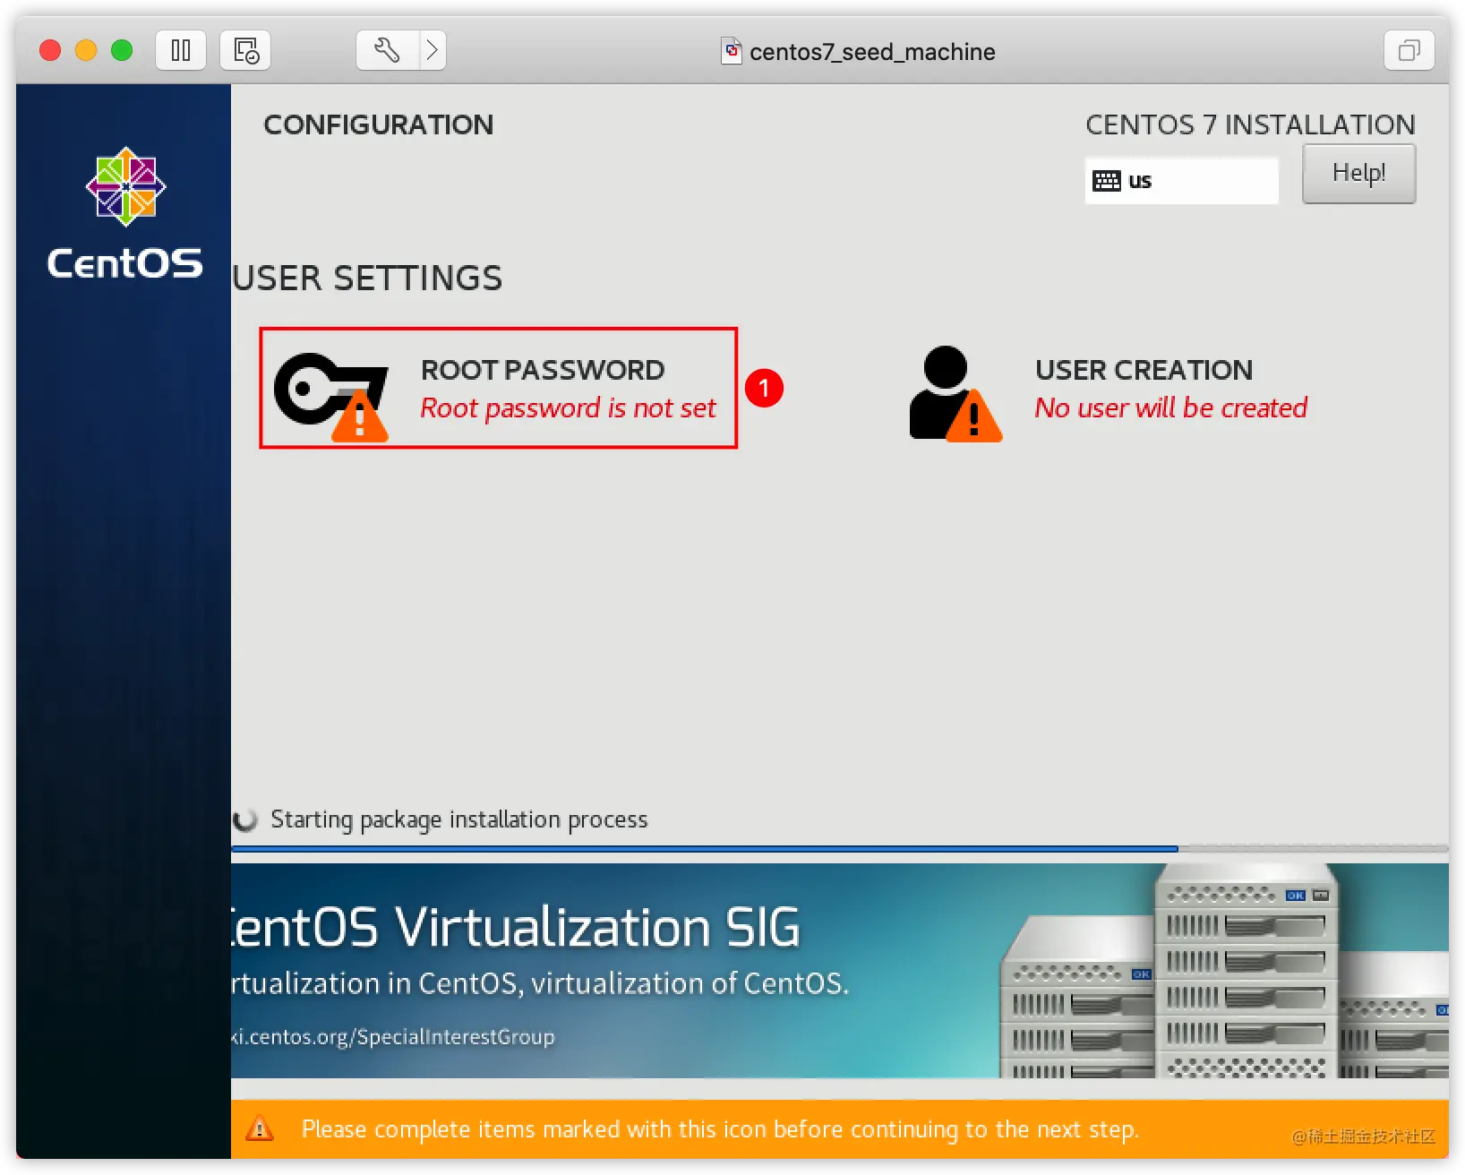The width and height of the screenshot is (1465, 1175).
Task: Click the centos7_seed_machine title document icon
Action: 732,51
